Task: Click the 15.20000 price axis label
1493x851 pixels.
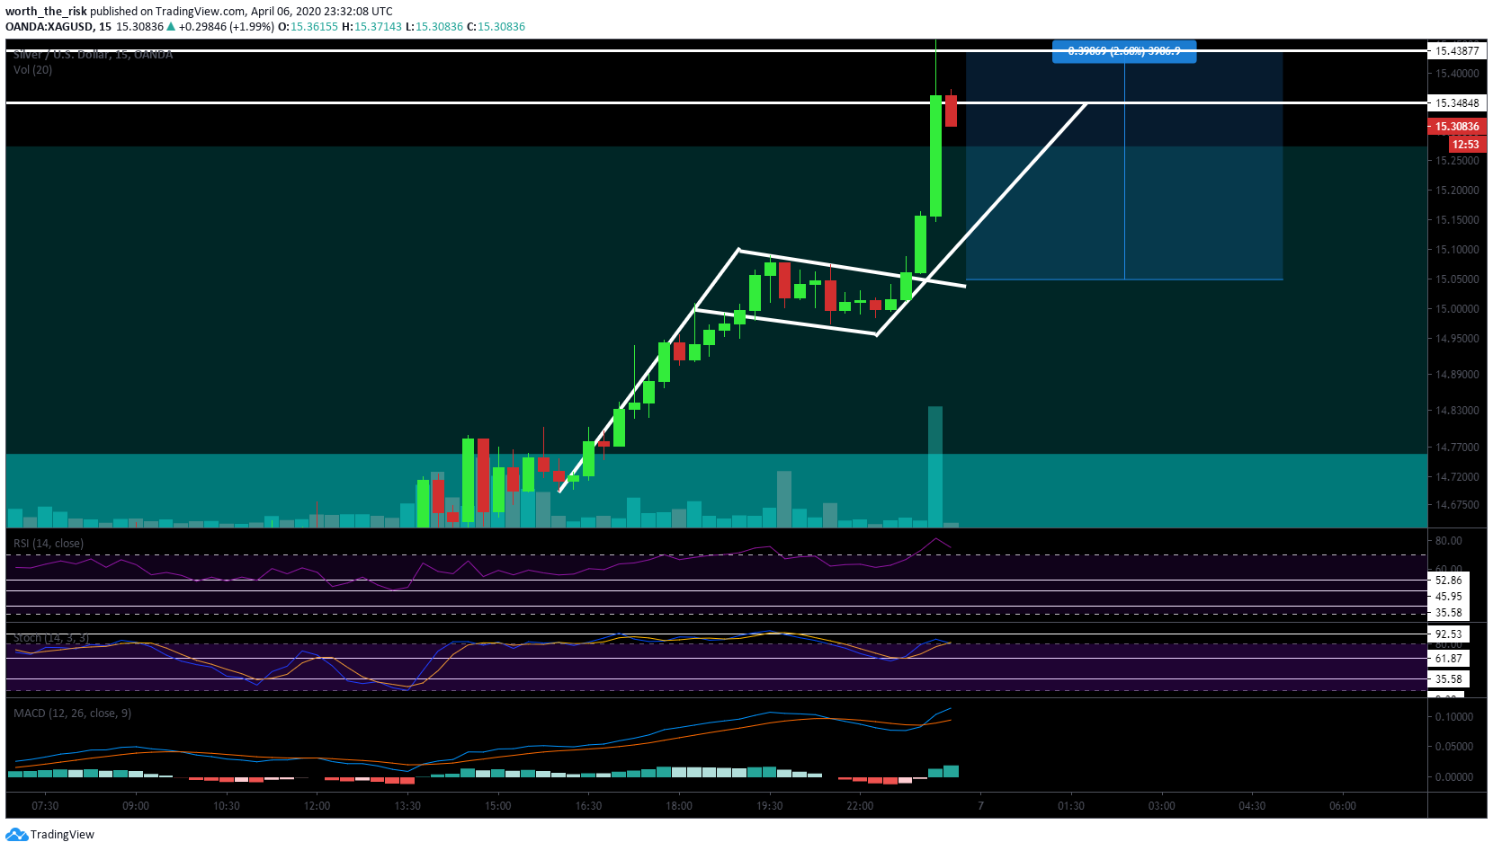Action: click(x=1457, y=191)
